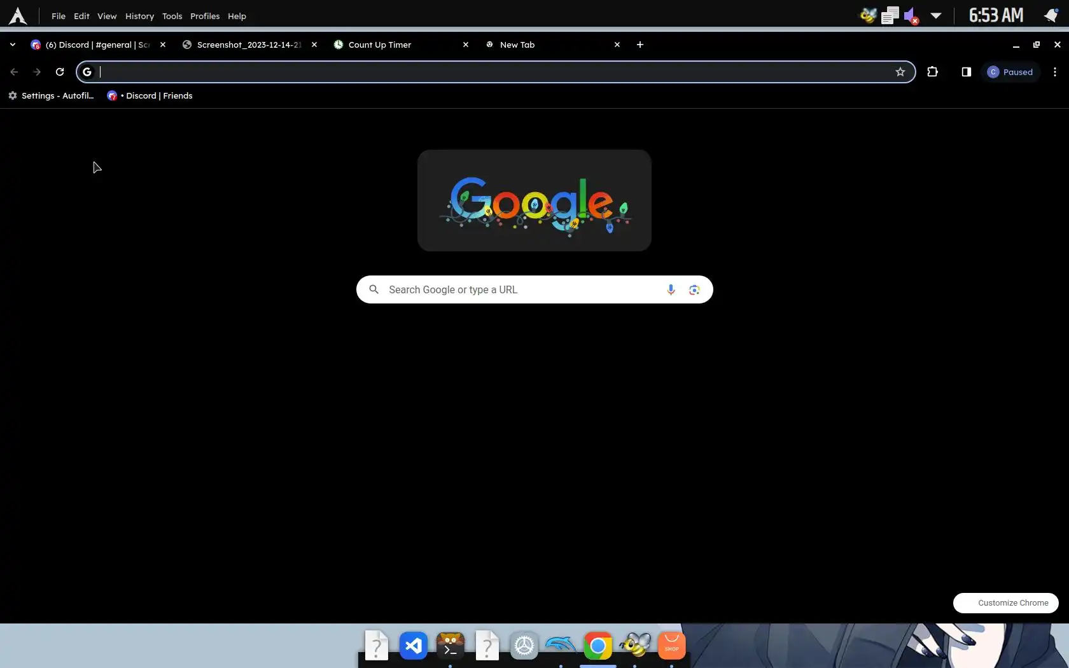
Task: Click the Google G icon in the address bar
Action: point(87,72)
